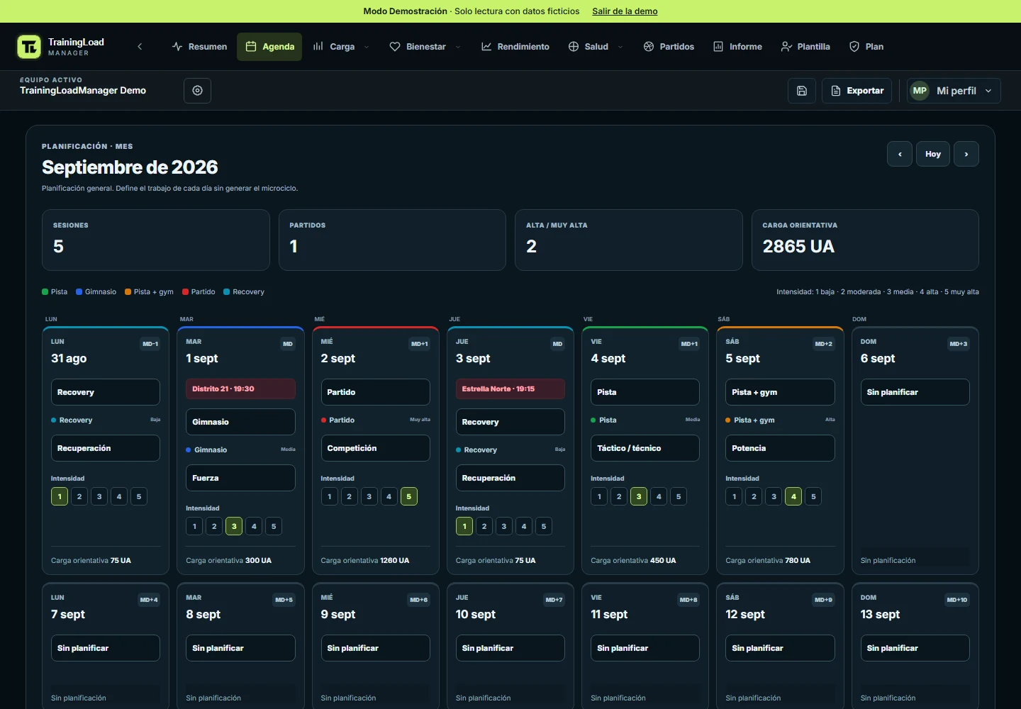Open the Potencia dropdown on 5 sept
Viewport: 1021px width, 709px height.
[780, 448]
